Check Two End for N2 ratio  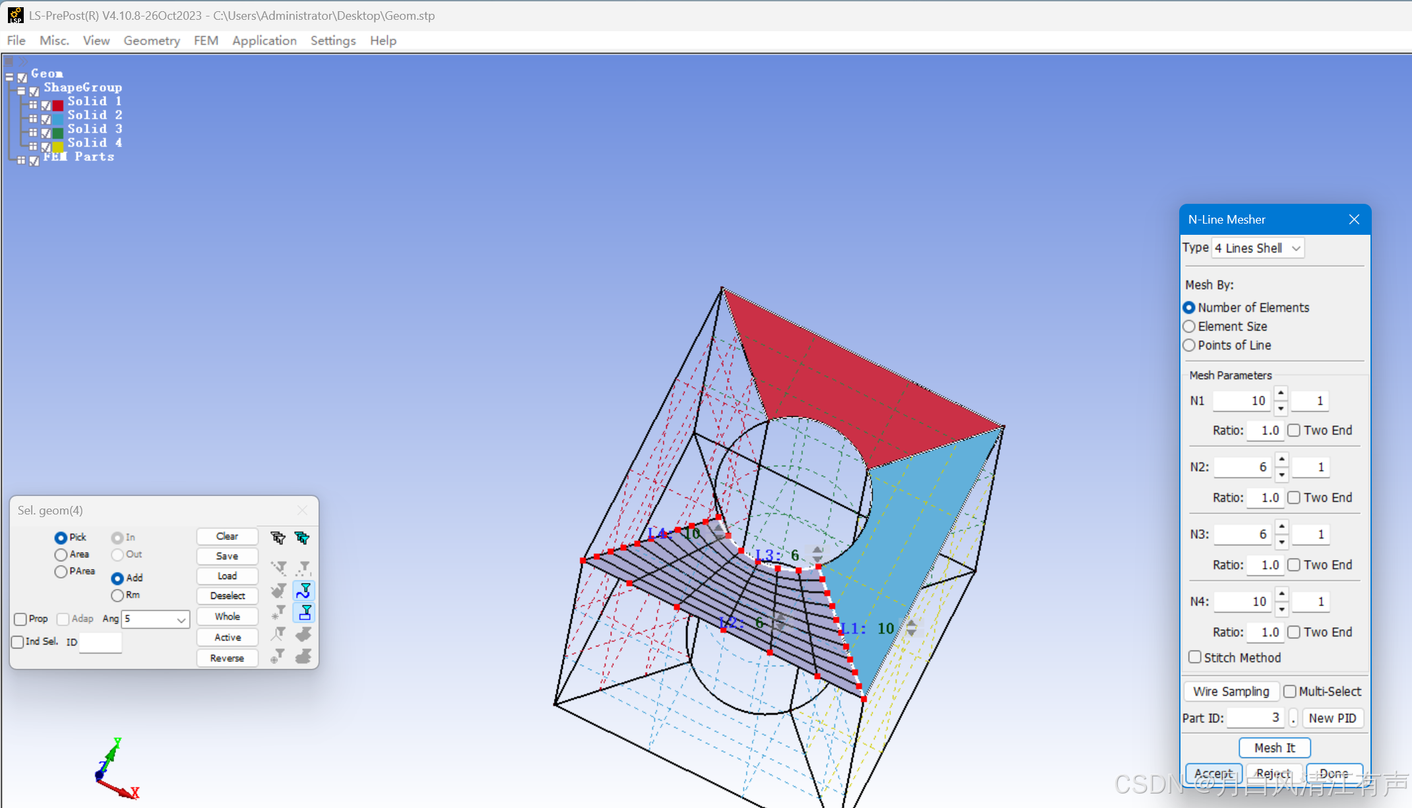pyautogui.click(x=1294, y=497)
